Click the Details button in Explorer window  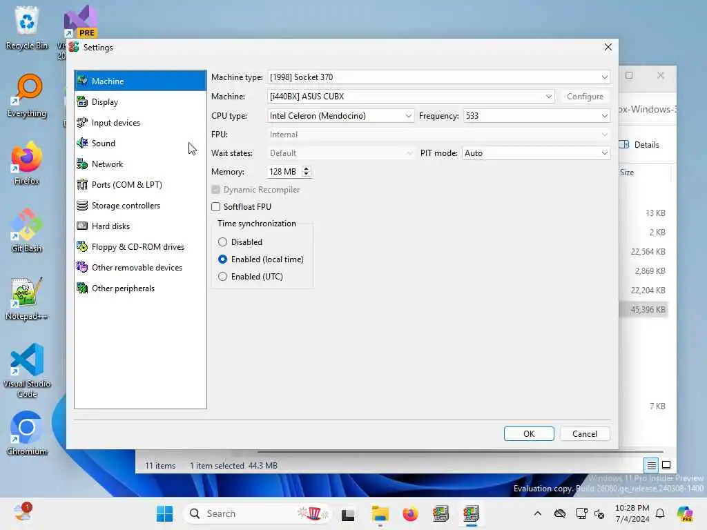[x=640, y=145]
